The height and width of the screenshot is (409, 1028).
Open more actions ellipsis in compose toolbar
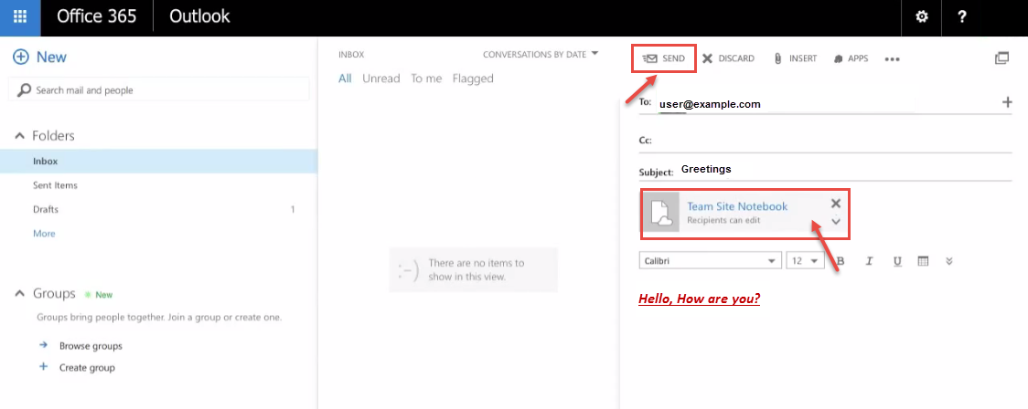[x=893, y=59]
